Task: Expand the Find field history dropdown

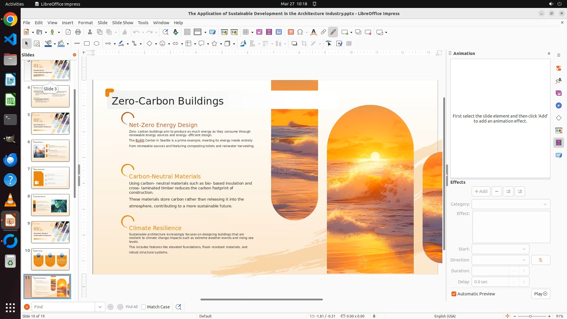Action: coord(100,307)
